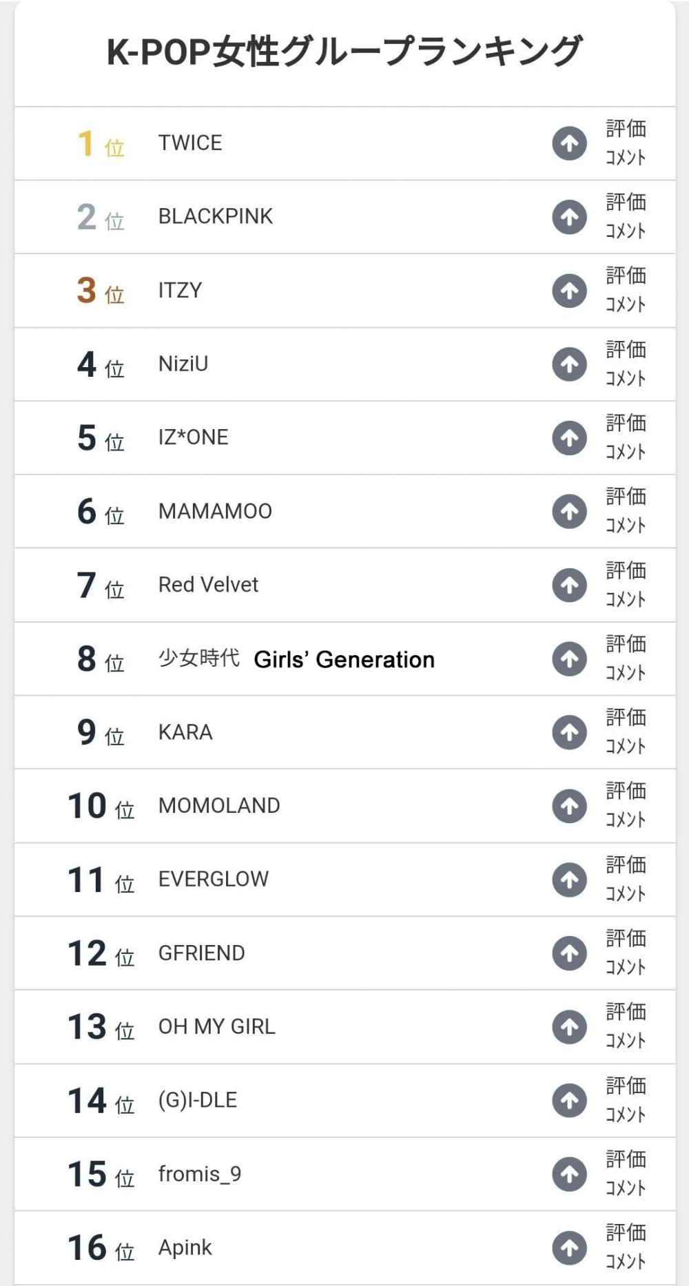Select the BLACKPINK group name
Viewport: 689px width, 1286px height.
pyautogui.click(x=216, y=216)
